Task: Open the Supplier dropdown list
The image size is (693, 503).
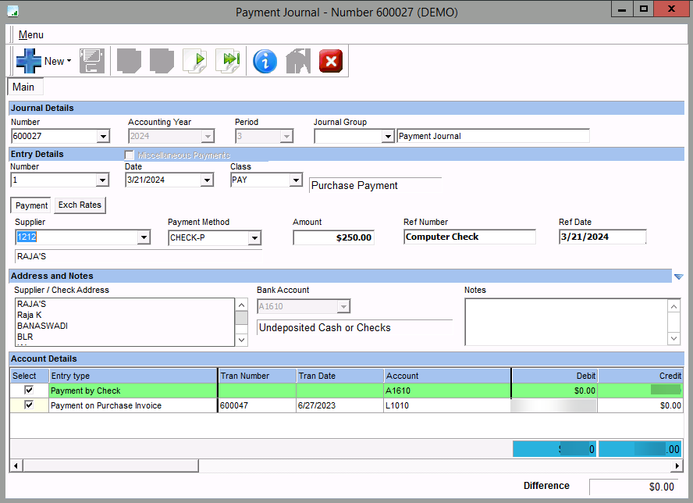Action: [144, 237]
